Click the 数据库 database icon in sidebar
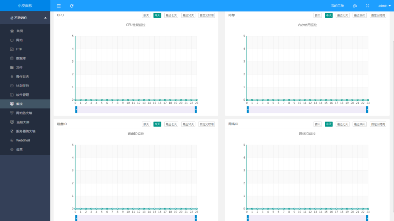This screenshot has height=221, width=394. click(x=12, y=58)
